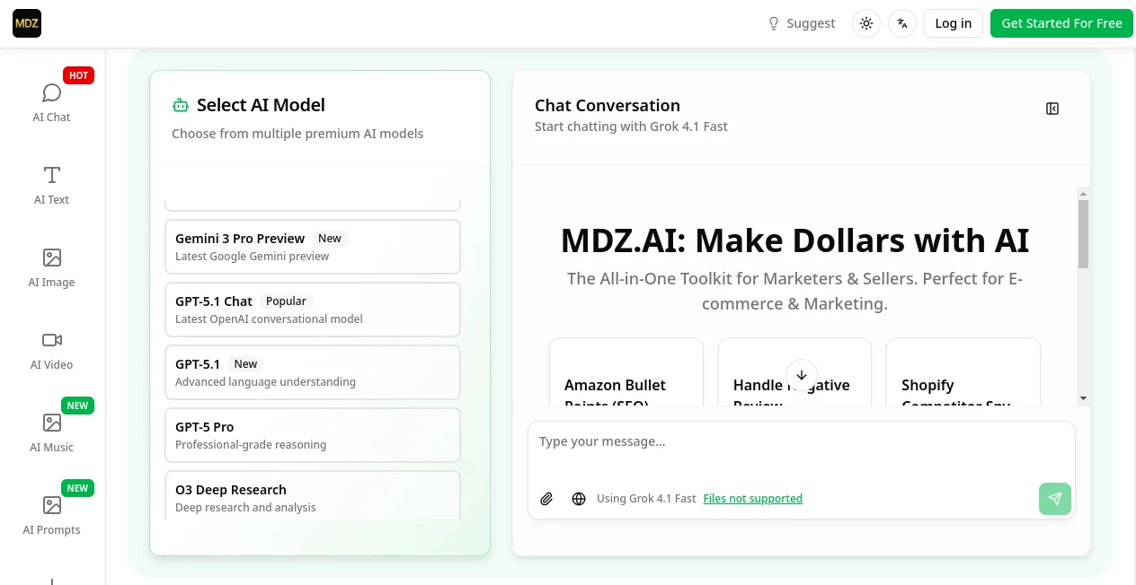Click the message input field
This screenshot has width=1136, height=585.
click(801, 441)
